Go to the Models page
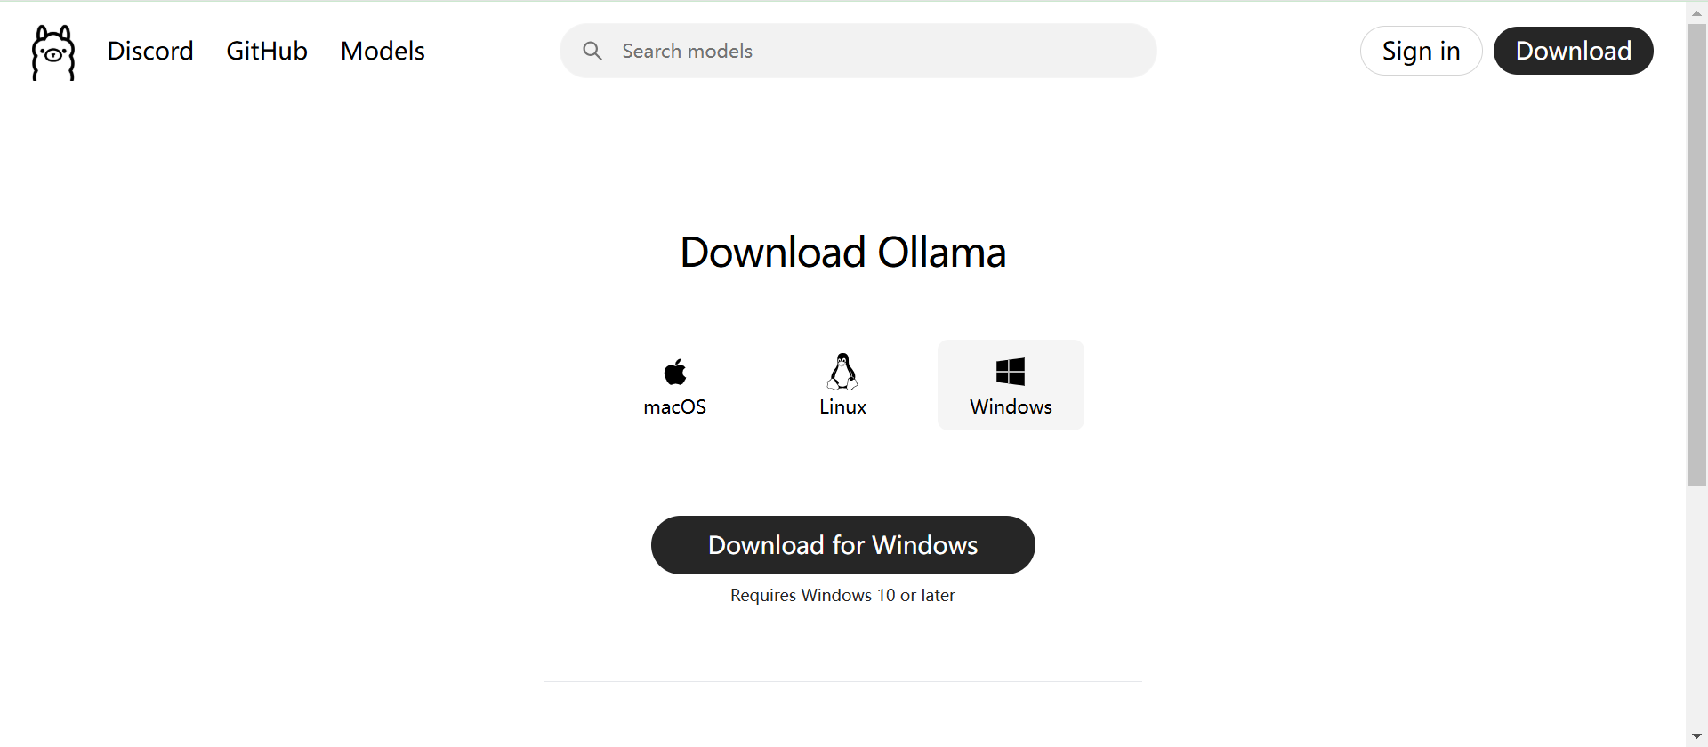Viewport: 1708px width, 747px height. (x=383, y=51)
